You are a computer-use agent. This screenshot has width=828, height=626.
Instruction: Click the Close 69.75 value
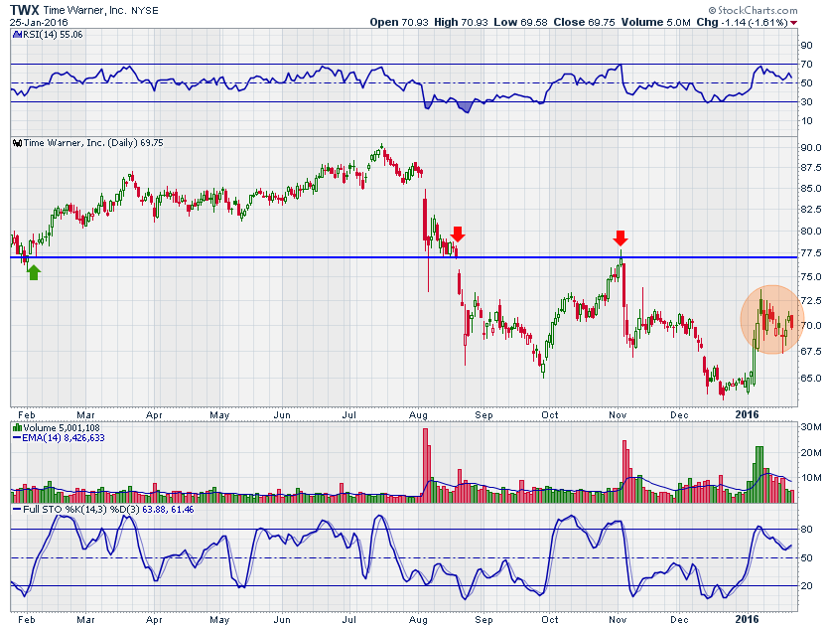[584, 22]
